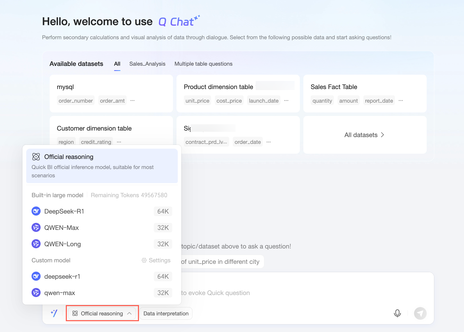Click the unit_price field tag

[197, 101]
